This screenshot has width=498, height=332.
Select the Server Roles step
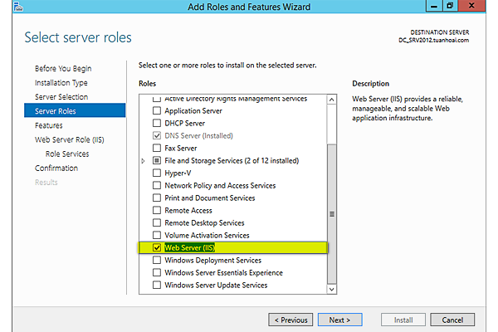pyautogui.click(x=75, y=110)
